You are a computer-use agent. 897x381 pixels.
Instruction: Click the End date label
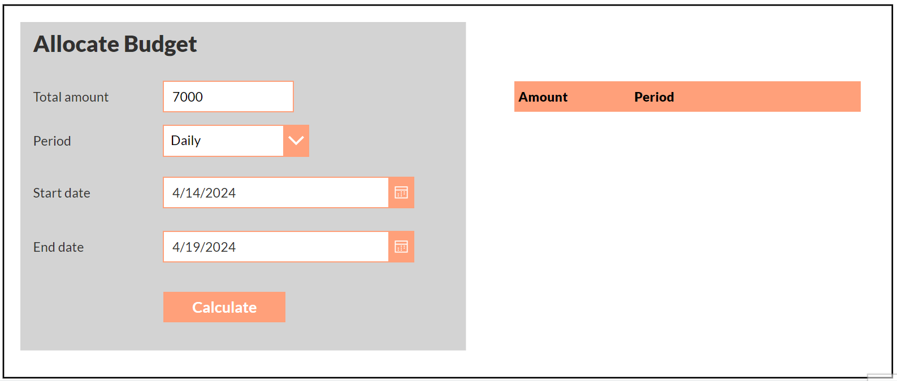[x=58, y=247]
